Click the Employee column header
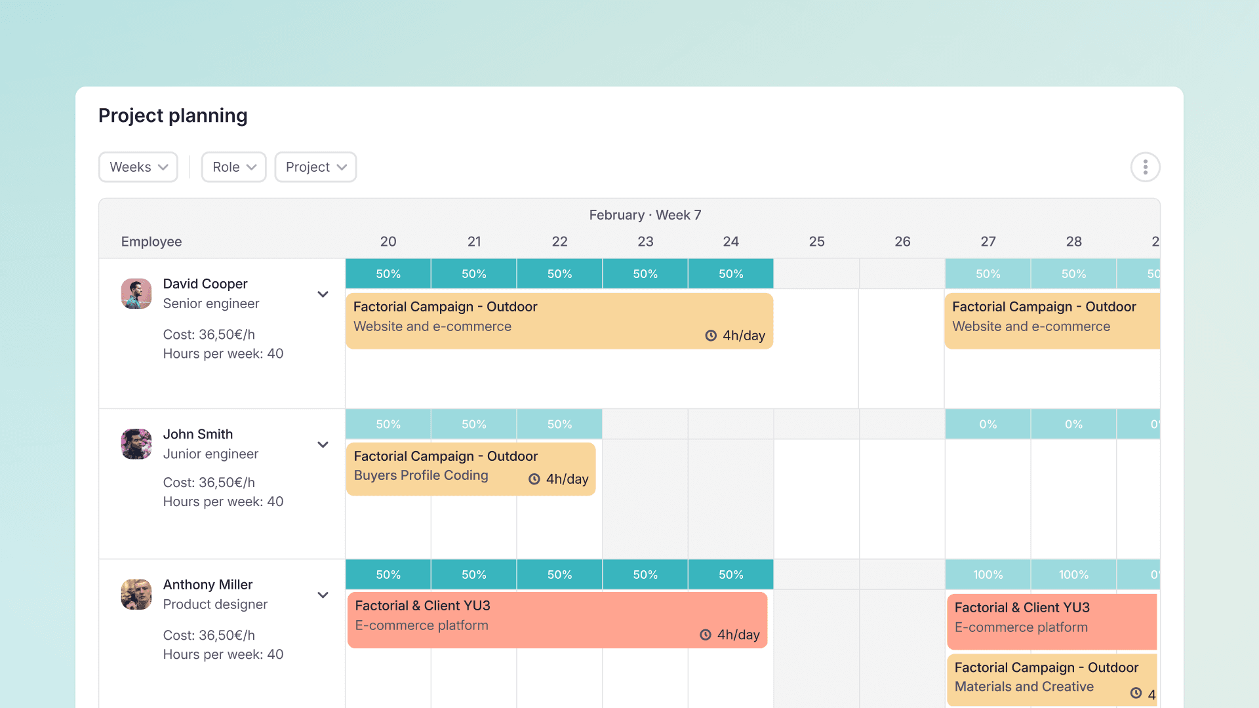This screenshot has width=1259, height=708. point(151,241)
